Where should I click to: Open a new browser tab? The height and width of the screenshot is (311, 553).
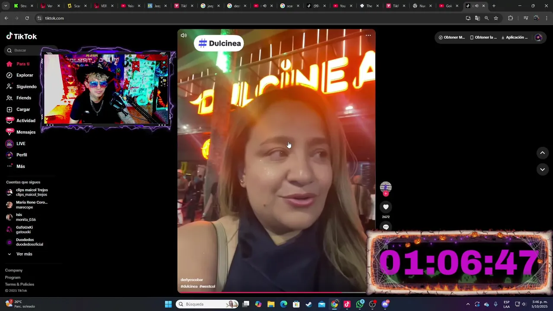pyautogui.click(x=494, y=6)
